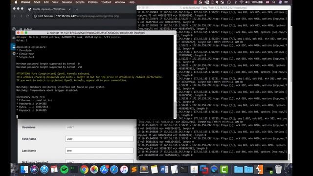This screenshot has height=176, width=313.
Task: Open Wi-Fi status in menu bar
Action: [241, 2]
